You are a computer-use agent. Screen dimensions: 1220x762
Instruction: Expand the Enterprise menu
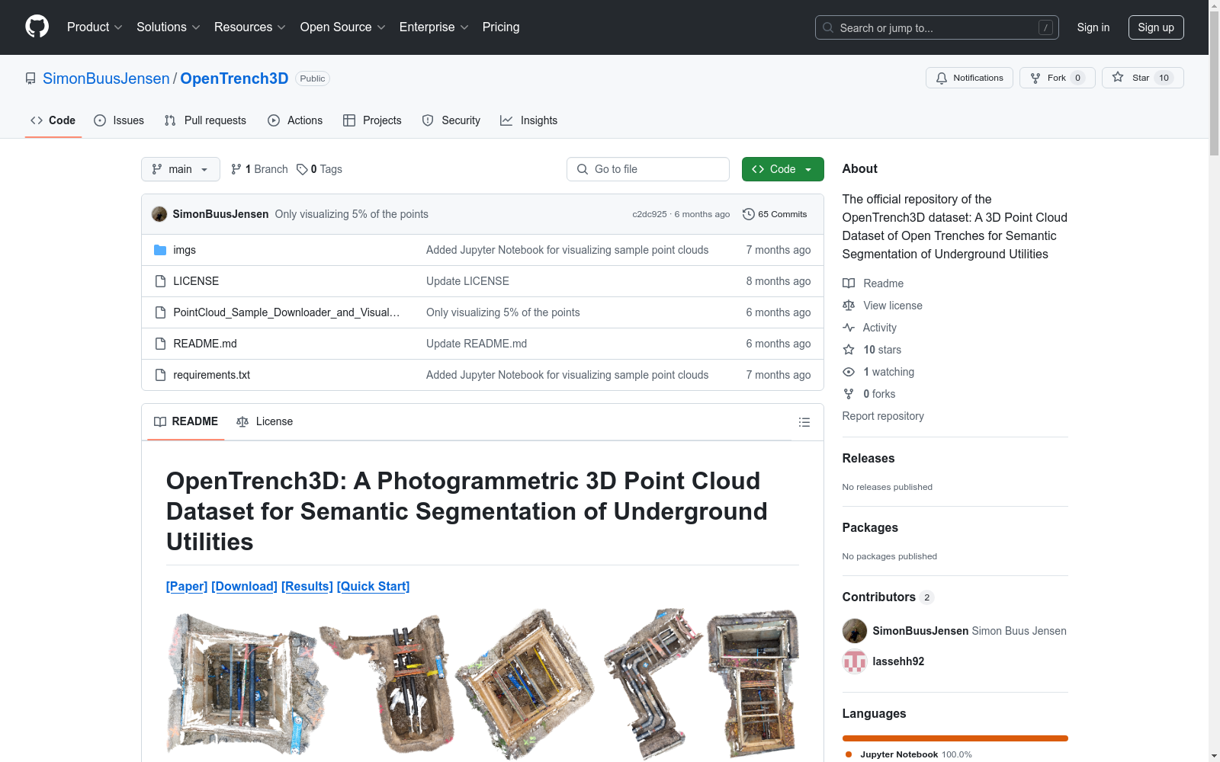[434, 27]
